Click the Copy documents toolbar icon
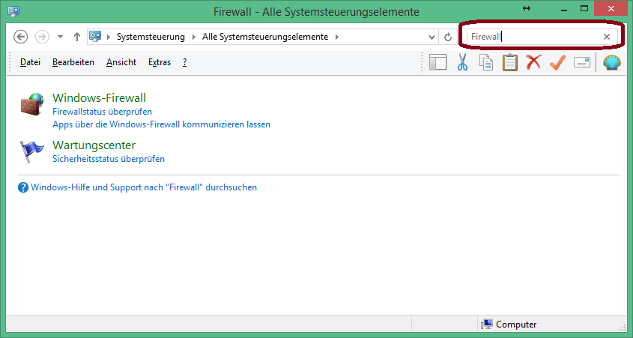The image size is (633, 338). (486, 63)
